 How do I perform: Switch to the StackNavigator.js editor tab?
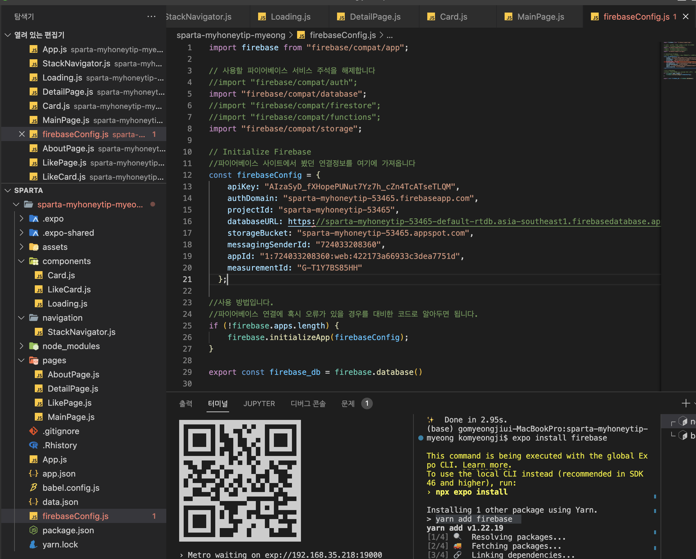tap(208, 17)
